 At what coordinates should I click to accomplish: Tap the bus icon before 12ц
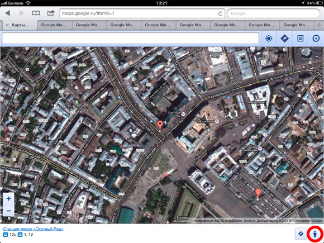pyautogui.click(x=6, y=235)
